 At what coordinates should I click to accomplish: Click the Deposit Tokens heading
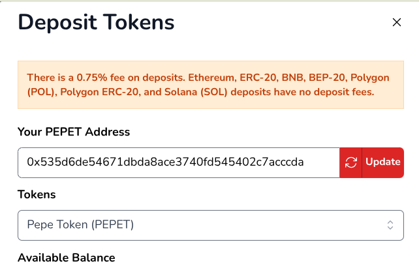(x=96, y=22)
